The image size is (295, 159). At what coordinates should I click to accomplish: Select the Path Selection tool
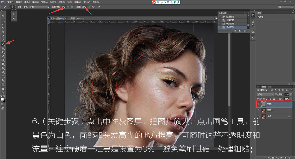click(3, 80)
